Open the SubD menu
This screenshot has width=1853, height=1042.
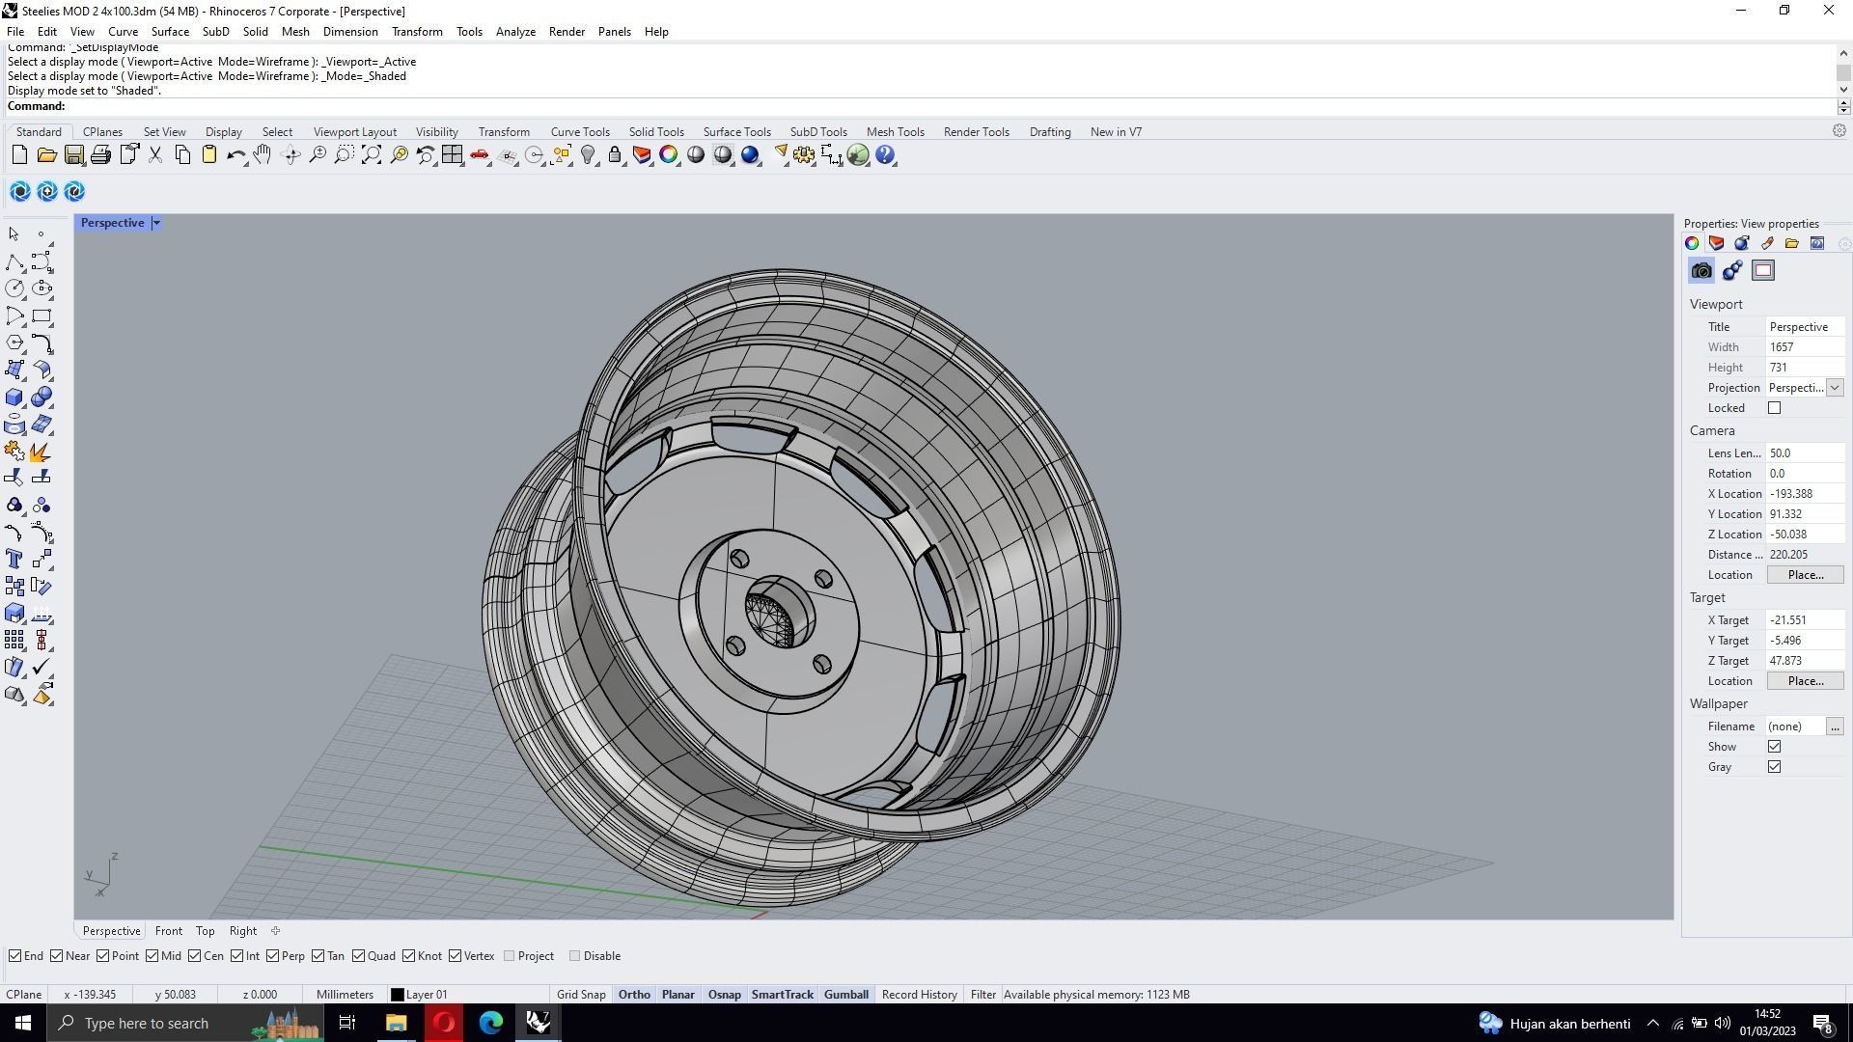215,32
